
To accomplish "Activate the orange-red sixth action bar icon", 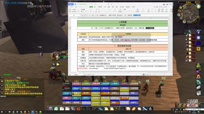I will point(78,109).
